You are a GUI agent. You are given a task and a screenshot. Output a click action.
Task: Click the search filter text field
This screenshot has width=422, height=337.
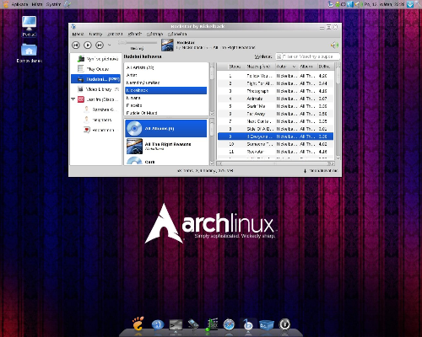(308, 56)
